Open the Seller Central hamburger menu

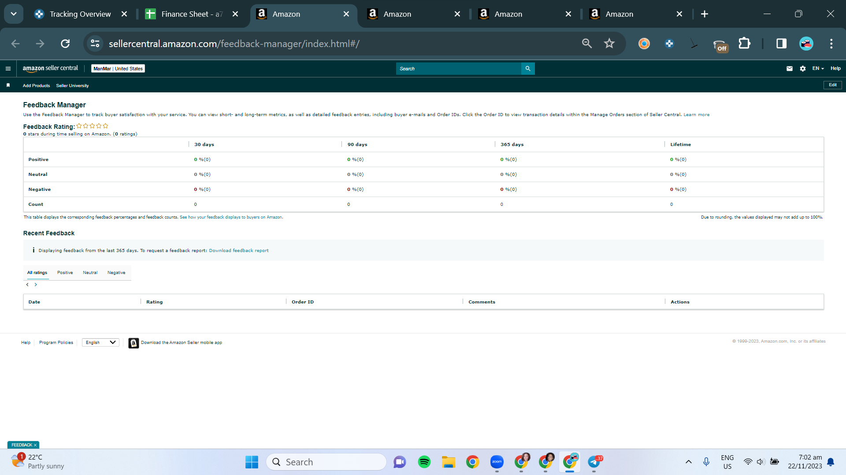[8, 69]
